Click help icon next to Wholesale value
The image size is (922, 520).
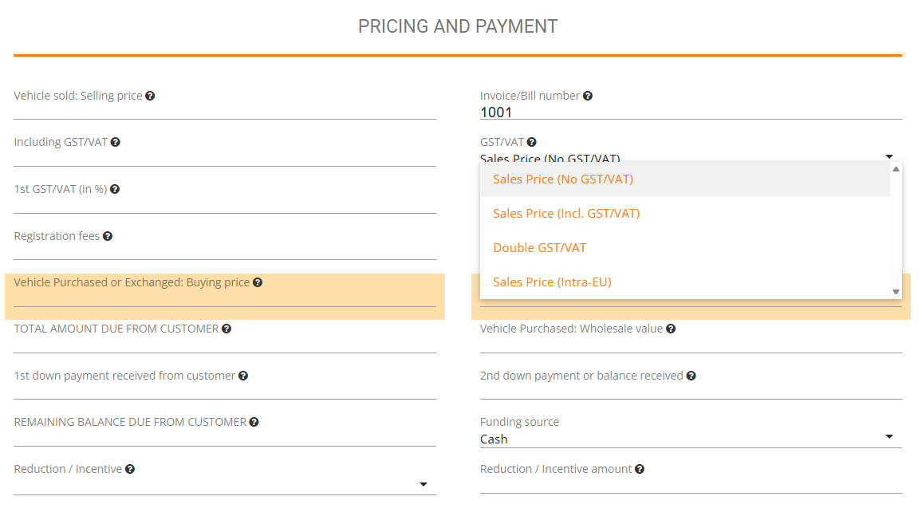671,329
